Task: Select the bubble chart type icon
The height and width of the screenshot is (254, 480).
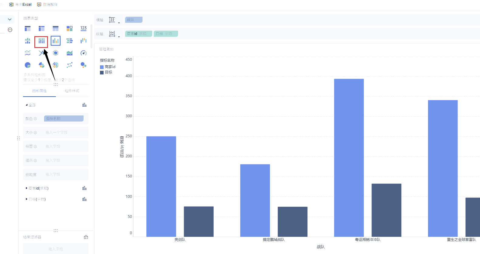Action: click(x=84, y=65)
